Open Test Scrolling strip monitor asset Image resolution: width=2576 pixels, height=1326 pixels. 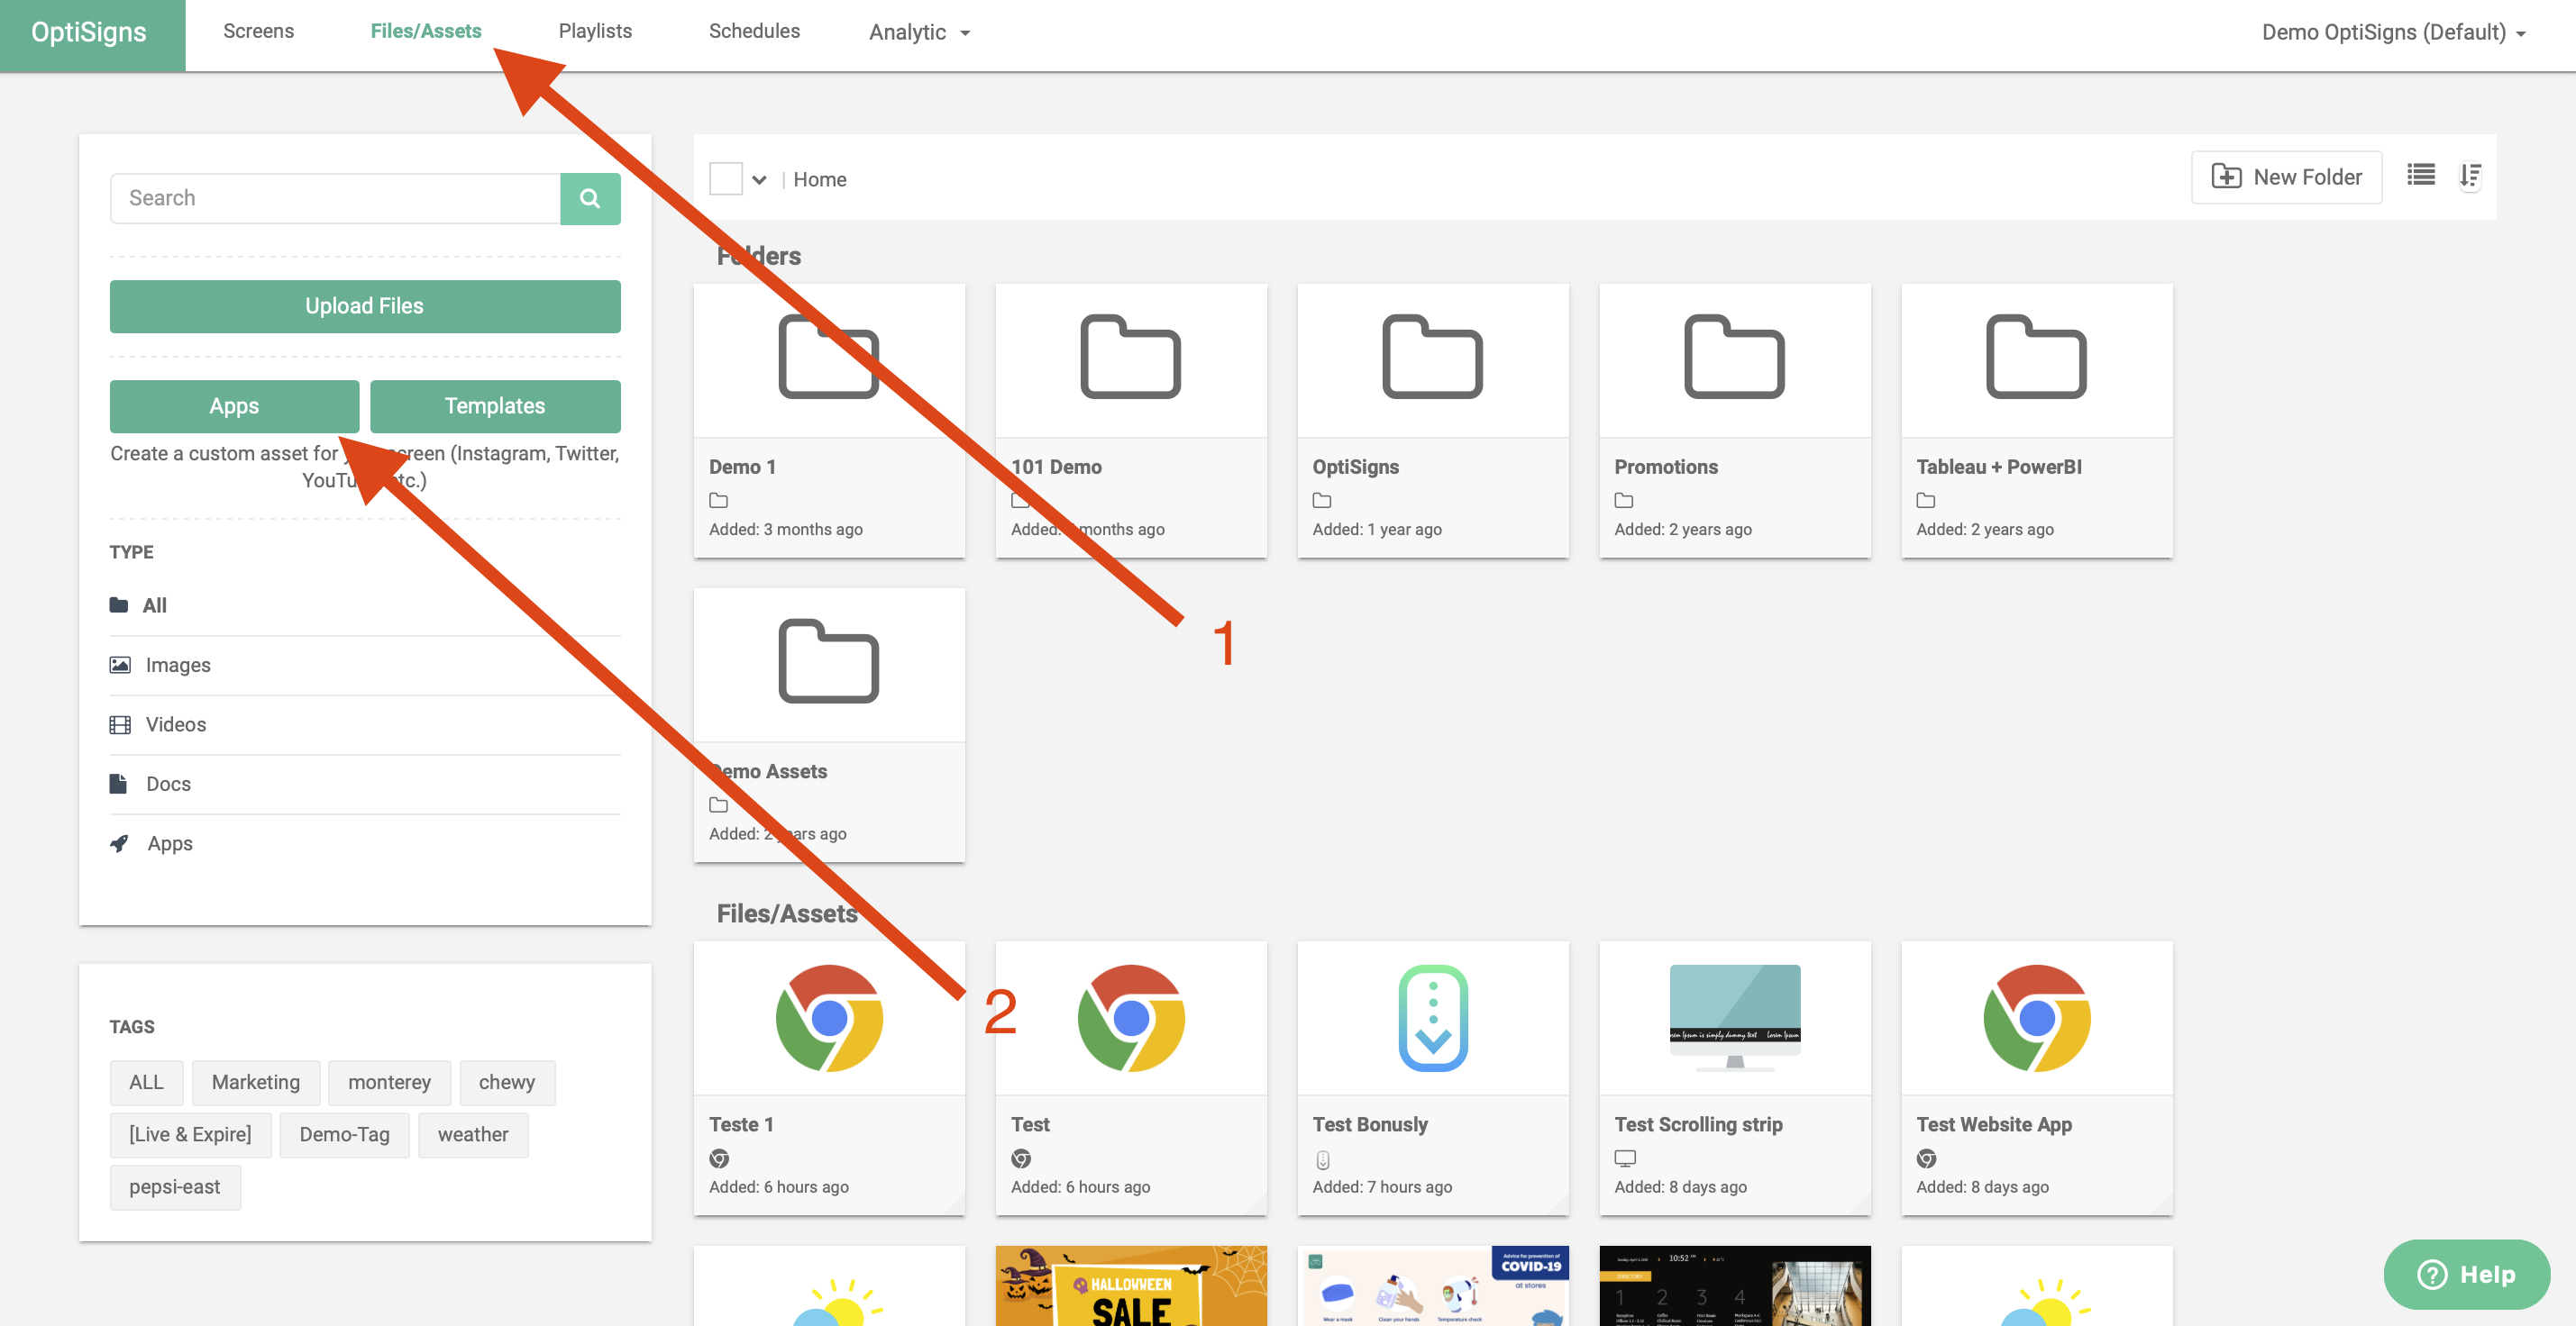click(1734, 1076)
